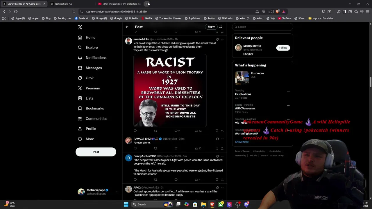The image size is (372, 209).
Task: Open more menu on aussie bloke's reply
Action: 222,39
